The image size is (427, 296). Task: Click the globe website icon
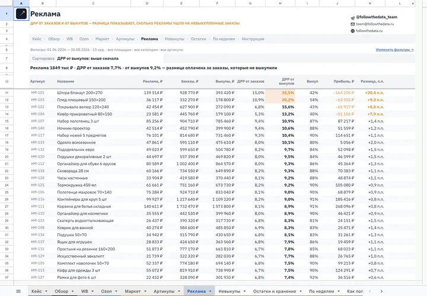click(x=353, y=31)
